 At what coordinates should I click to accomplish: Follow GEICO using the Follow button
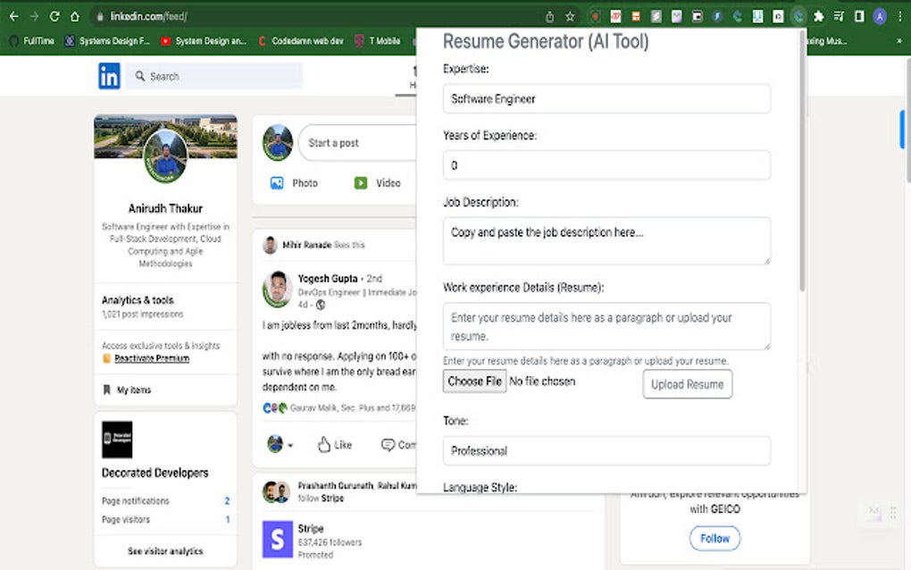pyautogui.click(x=715, y=539)
